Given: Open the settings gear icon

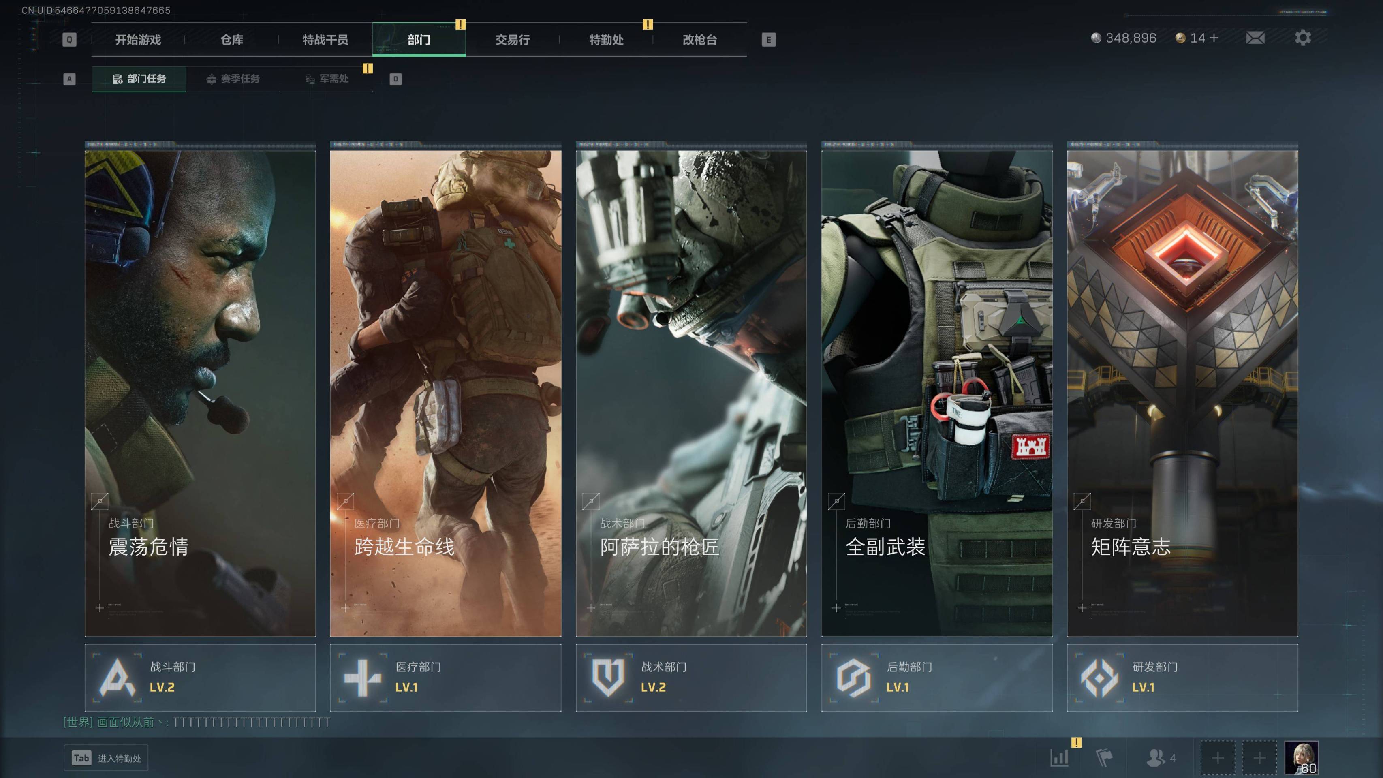Looking at the screenshot, I should coord(1302,38).
